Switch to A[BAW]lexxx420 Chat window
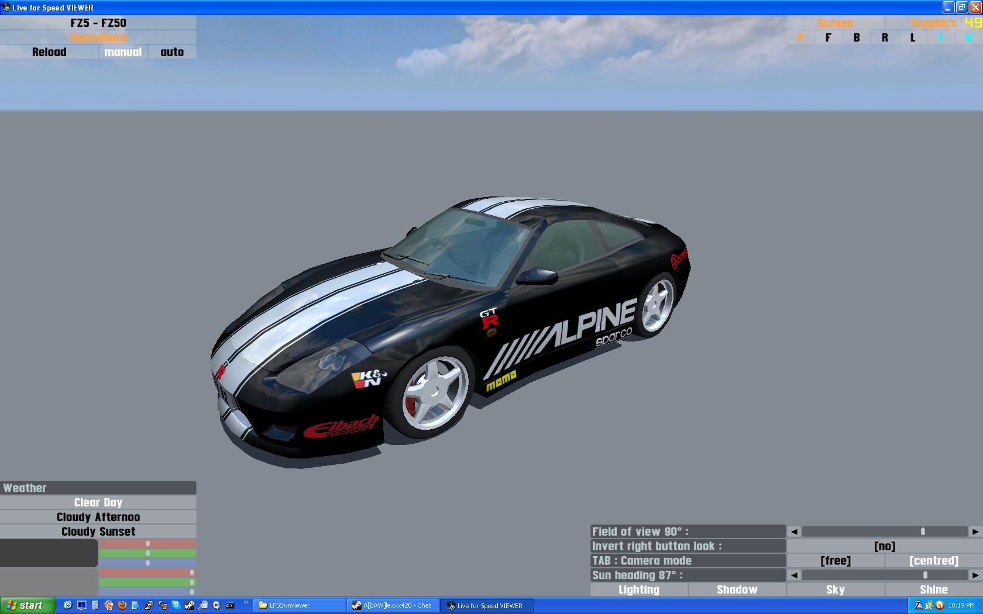Image resolution: width=983 pixels, height=614 pixels. [x=393, y=605]
